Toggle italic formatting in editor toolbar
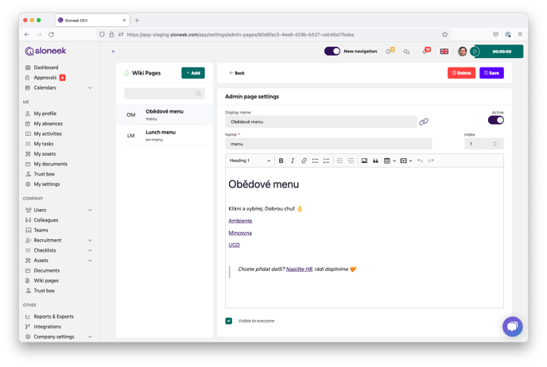The width and height of the screenshot is (547, 367). 293,160
